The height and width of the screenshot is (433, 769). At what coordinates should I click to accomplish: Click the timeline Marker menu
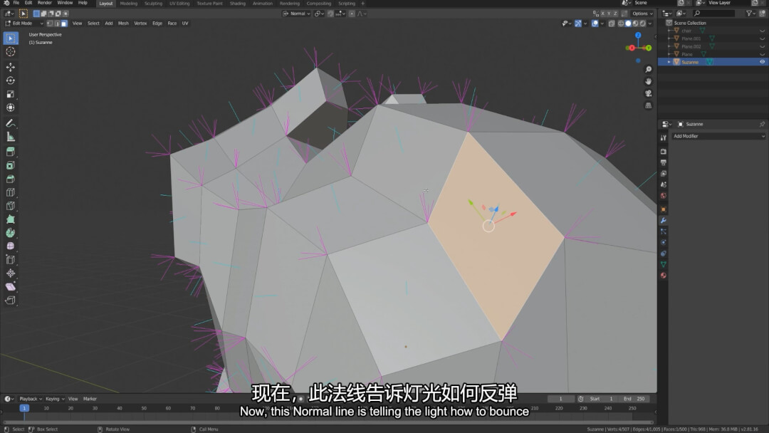pos(90,399)
